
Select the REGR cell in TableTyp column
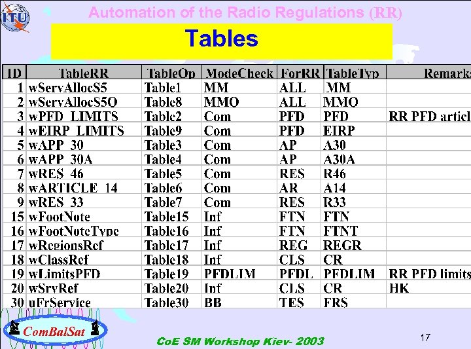(x=355, y=245)
